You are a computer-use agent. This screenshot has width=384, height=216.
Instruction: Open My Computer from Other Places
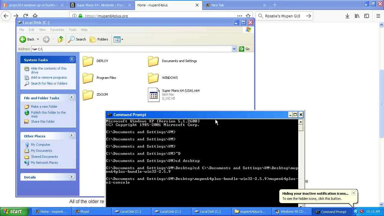(x=40, y=145)
